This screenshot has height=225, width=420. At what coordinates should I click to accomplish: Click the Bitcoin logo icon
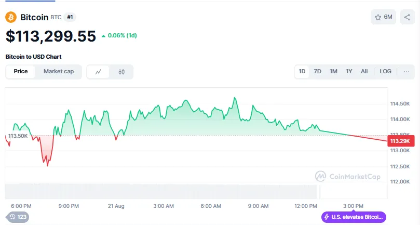11,17
